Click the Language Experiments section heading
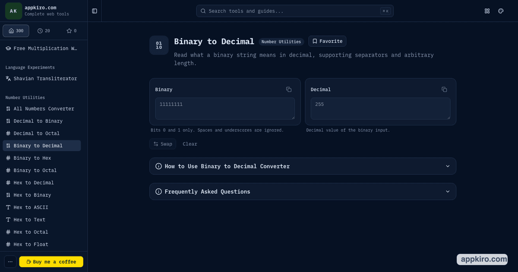The height and width of the screenshot is (272, 518). coord(30,67)
